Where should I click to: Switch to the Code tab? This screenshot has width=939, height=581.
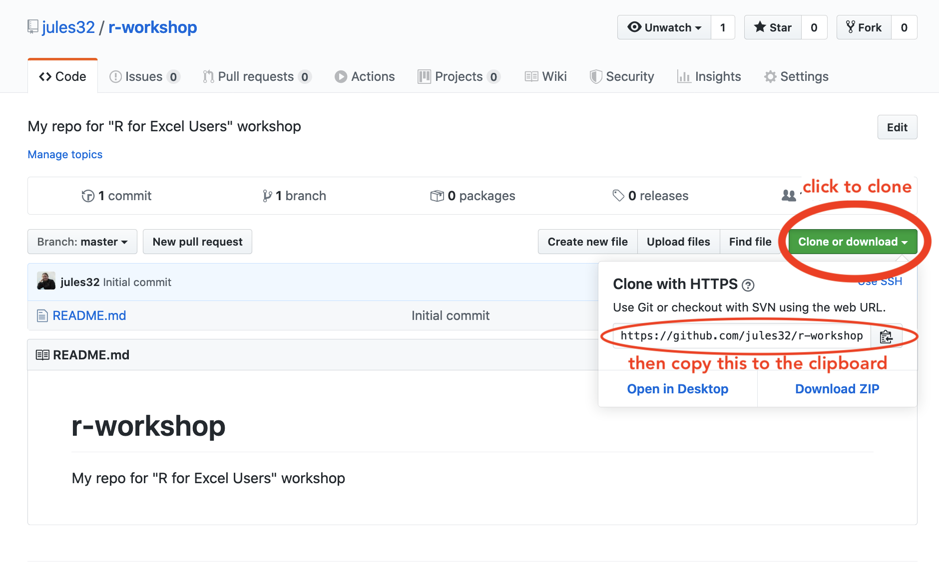click(62, 76)
